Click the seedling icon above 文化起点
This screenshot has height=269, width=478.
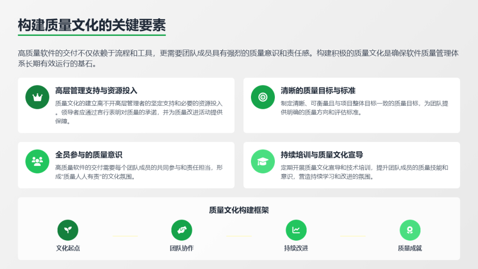(68, 230)
